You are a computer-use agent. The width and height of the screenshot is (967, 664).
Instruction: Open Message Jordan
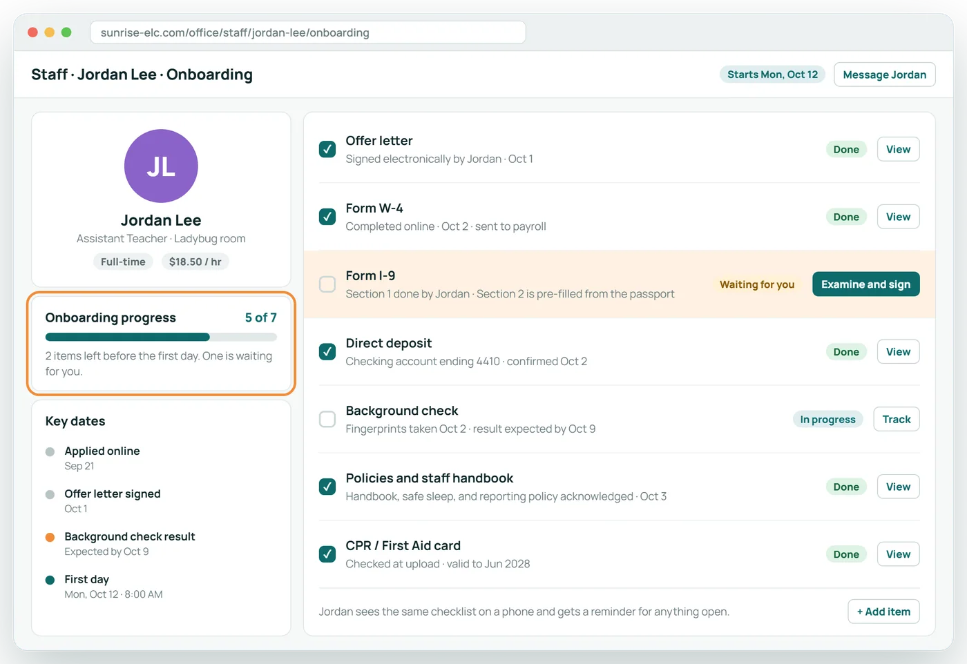coord(885,75)
